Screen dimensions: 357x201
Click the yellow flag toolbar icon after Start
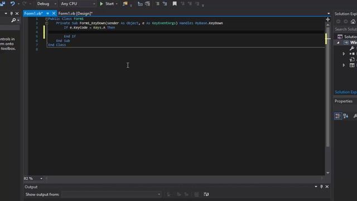coord(125,4)
